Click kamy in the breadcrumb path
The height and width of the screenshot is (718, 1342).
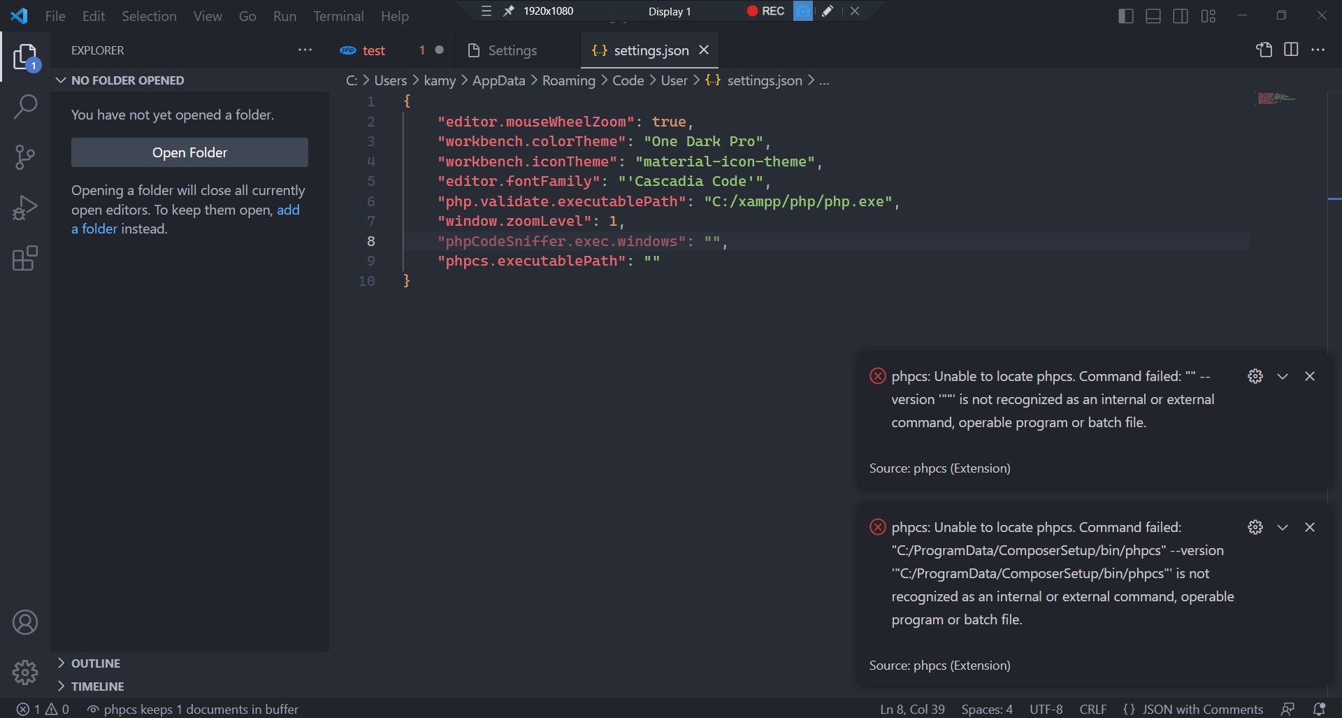pos(440,80)
